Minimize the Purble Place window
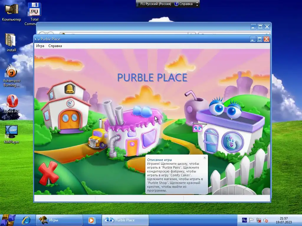This screenshot has height=226, width=302. pos(252,39)
